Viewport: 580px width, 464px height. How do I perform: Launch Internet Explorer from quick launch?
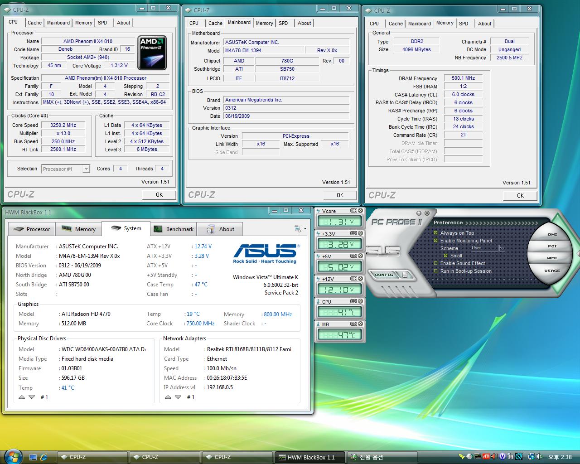click(44, 457)
